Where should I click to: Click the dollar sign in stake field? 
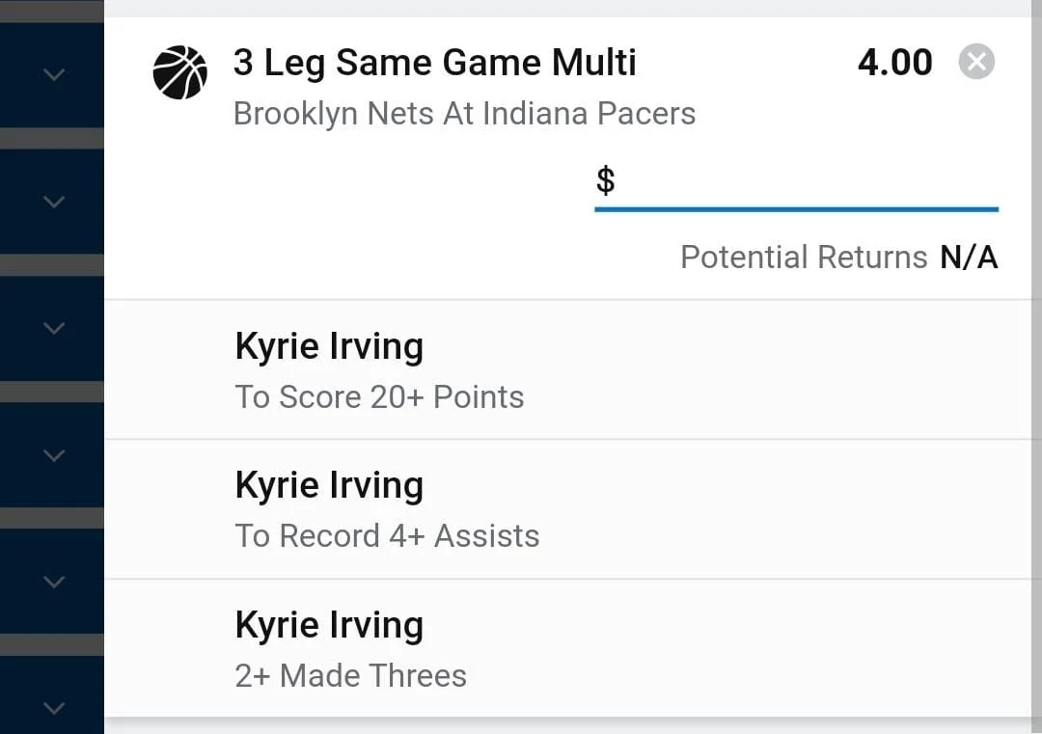[x=605, y=180]
